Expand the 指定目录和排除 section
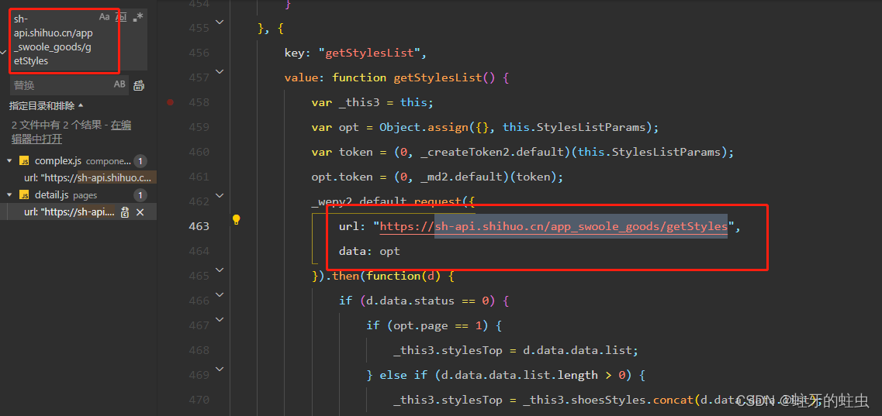The image size is (882, 416). pyautogui.click(x=46, y=105)
